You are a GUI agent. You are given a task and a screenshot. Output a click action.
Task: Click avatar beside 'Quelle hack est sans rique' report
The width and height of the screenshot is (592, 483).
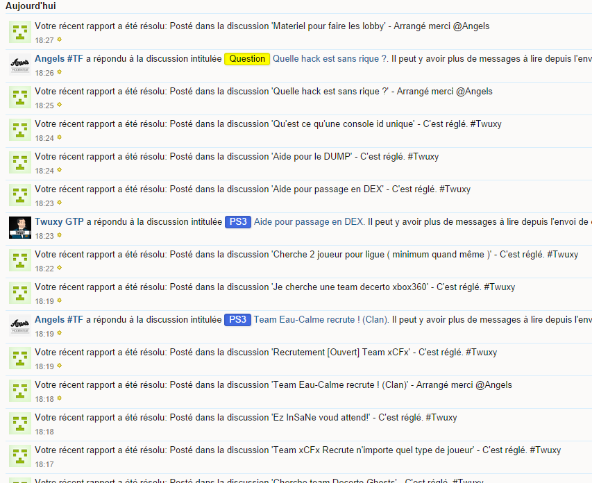(20, 97)
